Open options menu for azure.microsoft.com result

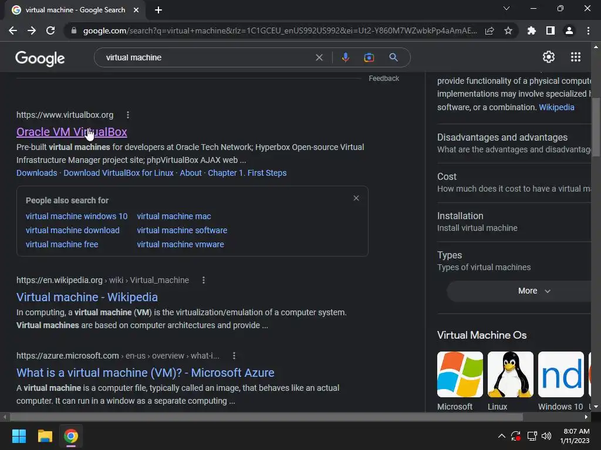coord(234,356)
